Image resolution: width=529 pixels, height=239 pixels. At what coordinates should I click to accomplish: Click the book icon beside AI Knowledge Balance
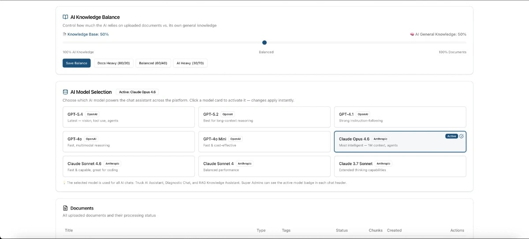65,17
